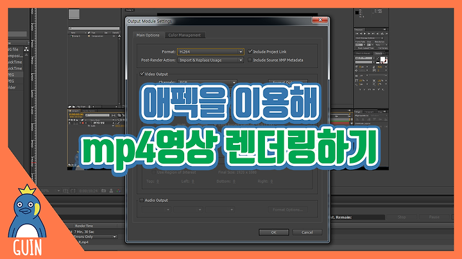Click the viewer current time display
462x259 pixels.
click(89, 190)
